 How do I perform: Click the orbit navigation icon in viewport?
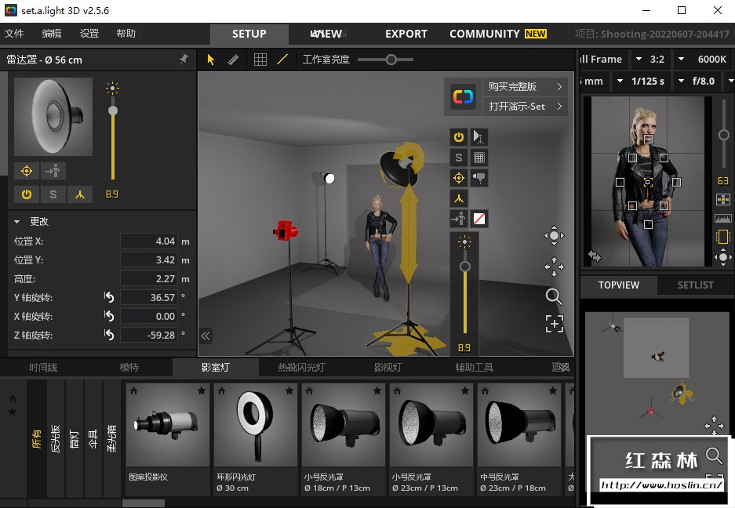[x=554, y=236]
